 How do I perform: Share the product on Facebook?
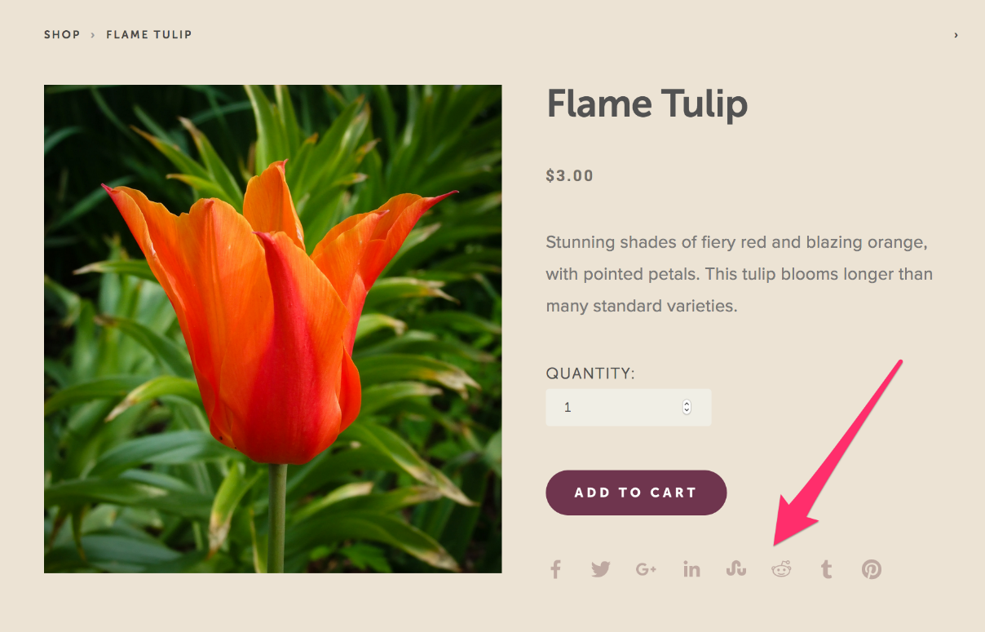555,569
